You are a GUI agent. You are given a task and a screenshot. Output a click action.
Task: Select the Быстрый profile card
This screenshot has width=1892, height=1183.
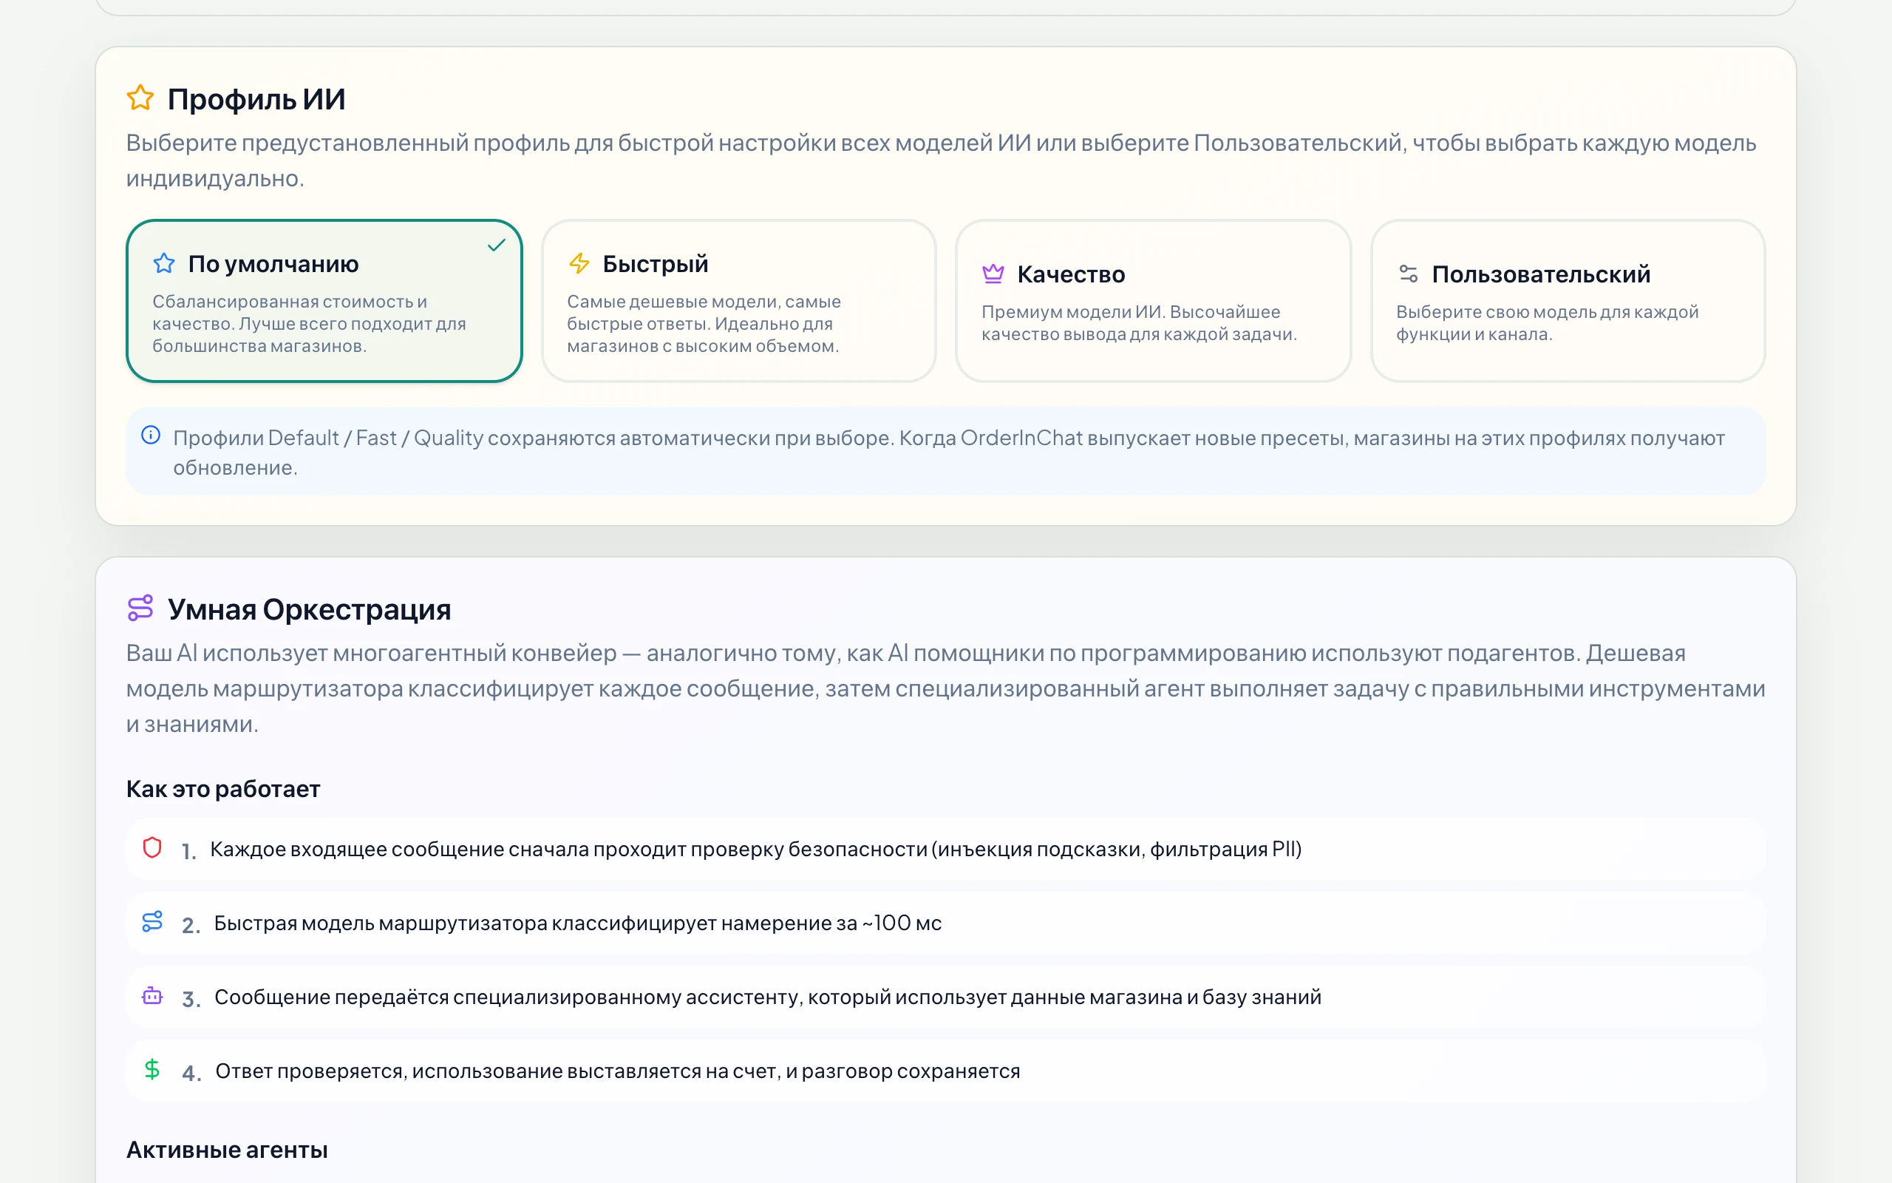(x=739, y=301)
